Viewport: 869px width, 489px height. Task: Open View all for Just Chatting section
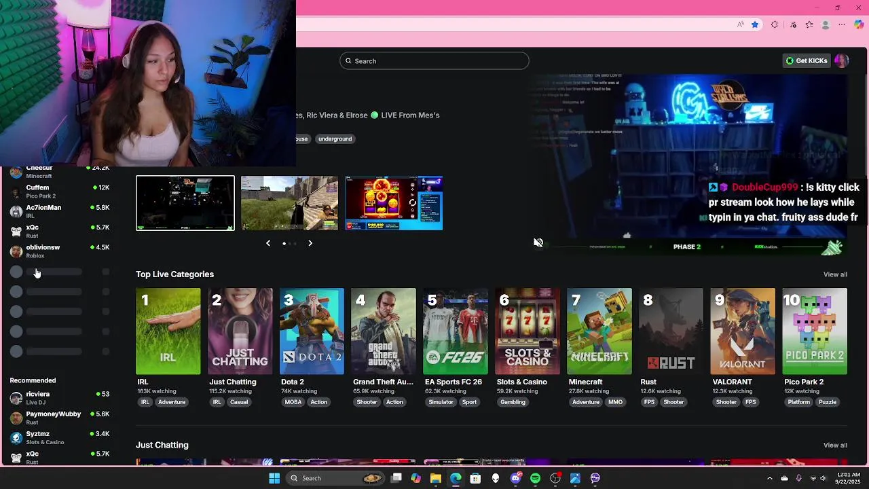tap(835, 446)
